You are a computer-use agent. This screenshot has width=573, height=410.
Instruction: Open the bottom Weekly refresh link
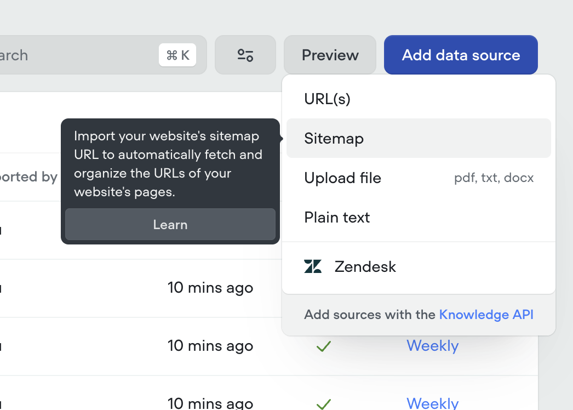tap(433, 403)
